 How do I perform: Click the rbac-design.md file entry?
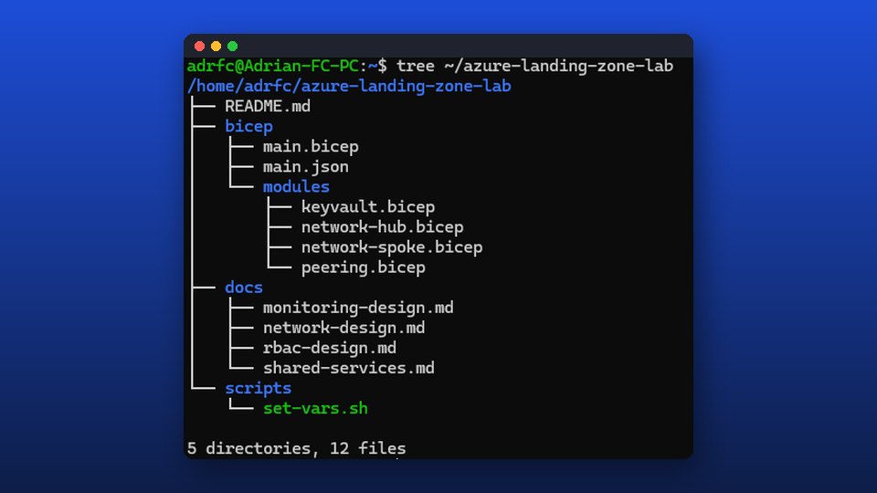[x=330, y=348]
